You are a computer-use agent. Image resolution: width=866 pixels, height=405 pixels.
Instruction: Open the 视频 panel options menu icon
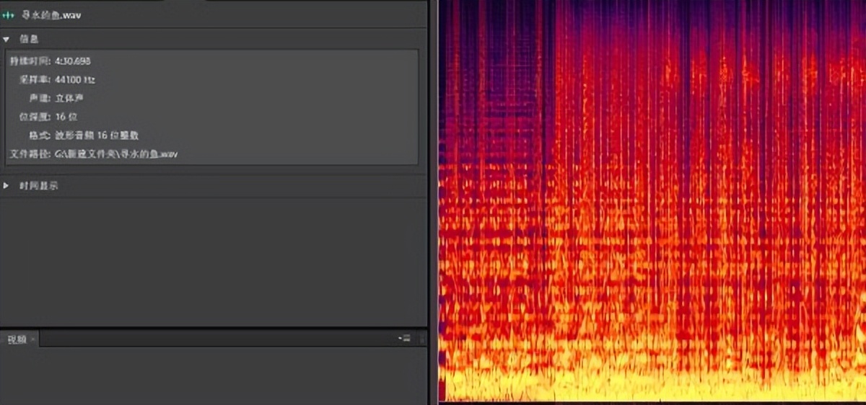(x=404, y=338)
